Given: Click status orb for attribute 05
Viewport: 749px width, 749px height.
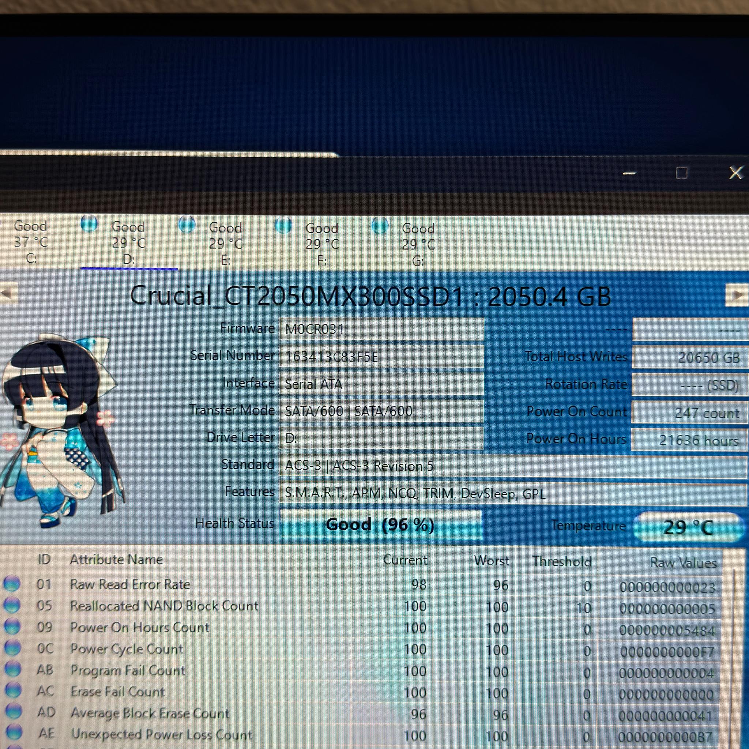Looking at the screenshot, I should coord(12,605).
